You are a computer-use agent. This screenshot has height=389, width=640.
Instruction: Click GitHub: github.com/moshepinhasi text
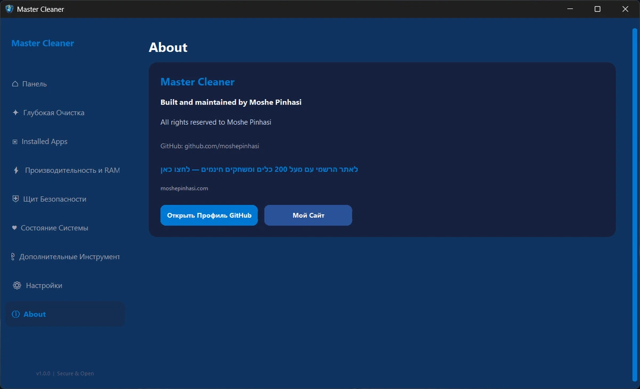click(x=210, y=146)
